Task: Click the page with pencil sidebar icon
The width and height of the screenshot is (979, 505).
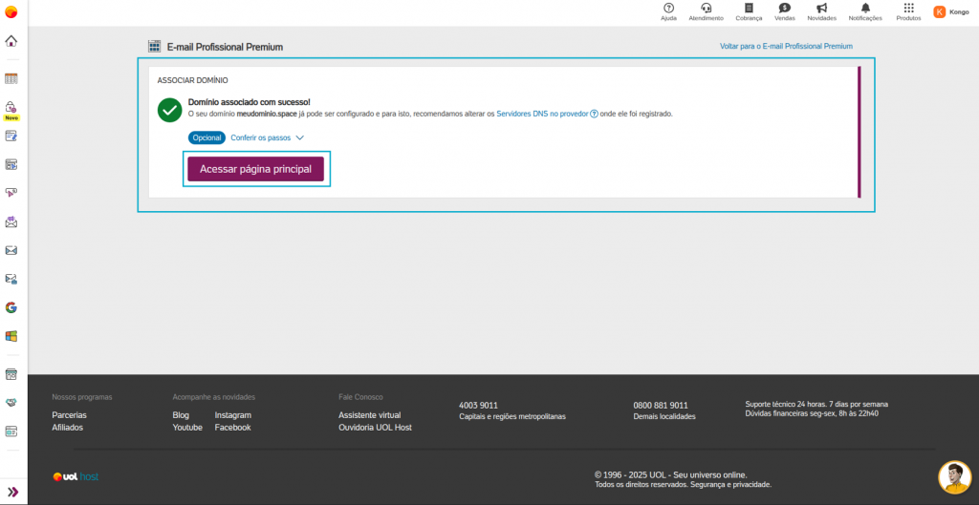Action: point(11,136)
